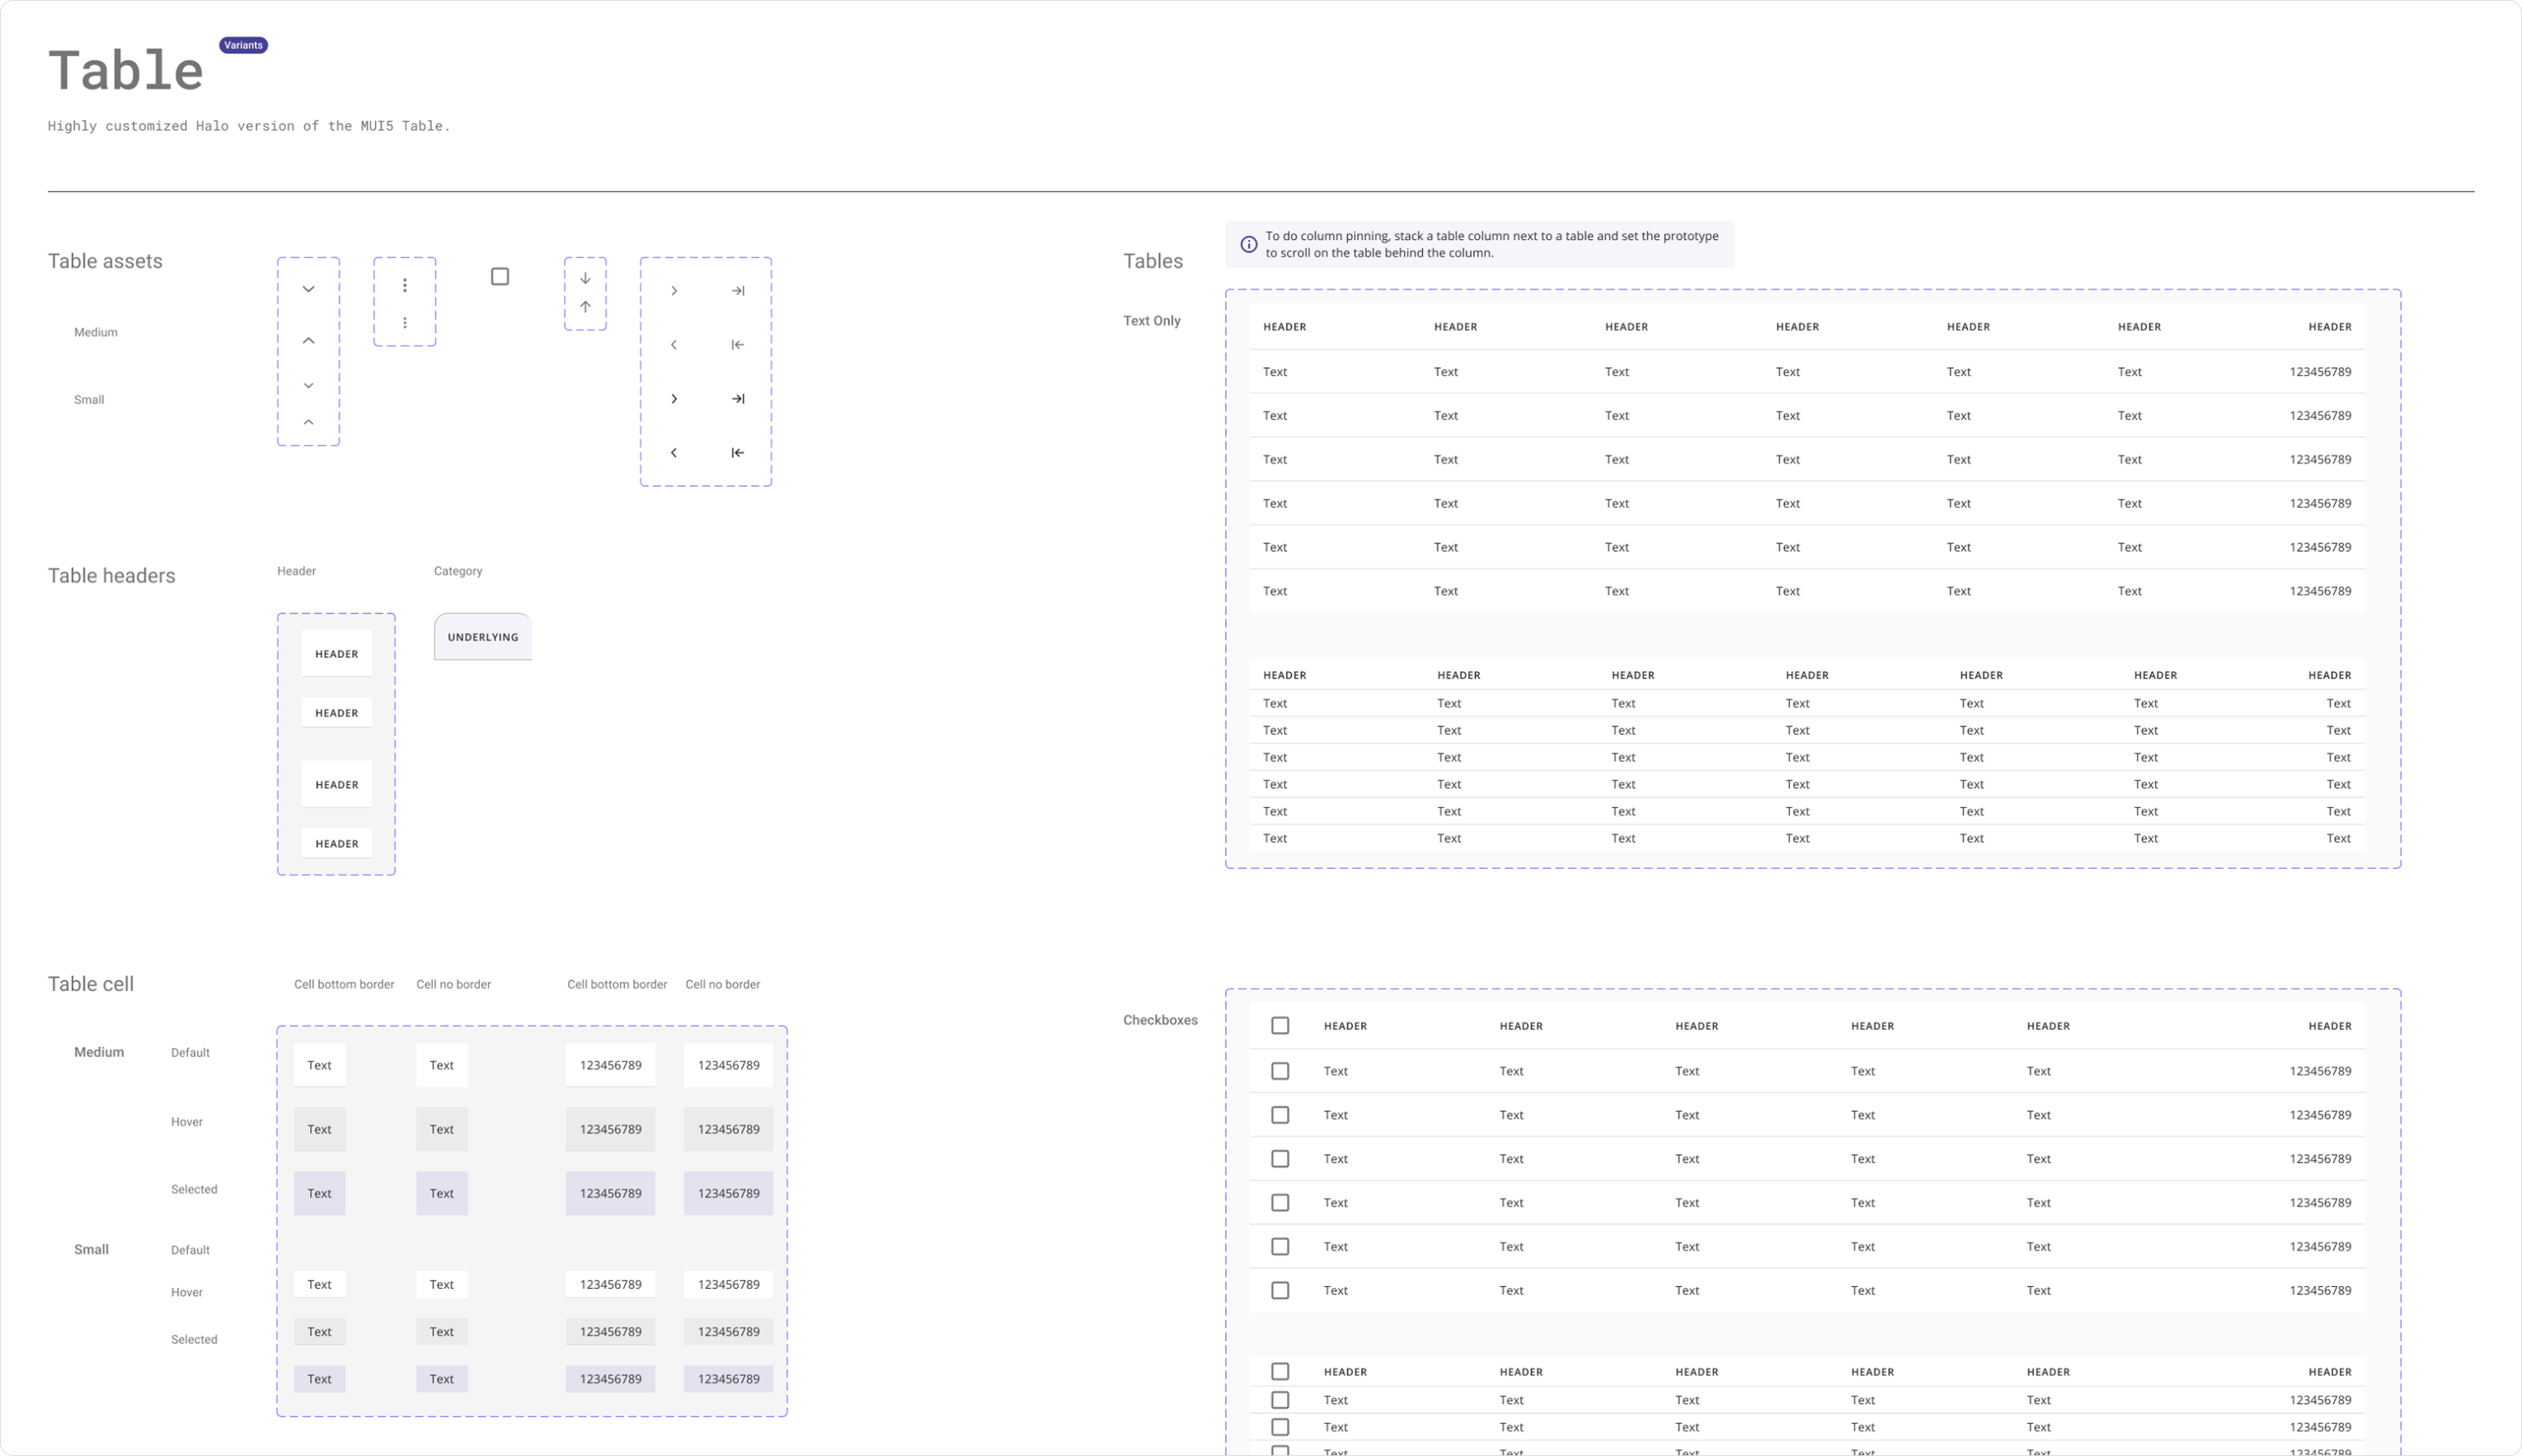2522x1456 pixels.
Task: Click the topmost HEADER cell in Table headers
Action: (336, 654)
